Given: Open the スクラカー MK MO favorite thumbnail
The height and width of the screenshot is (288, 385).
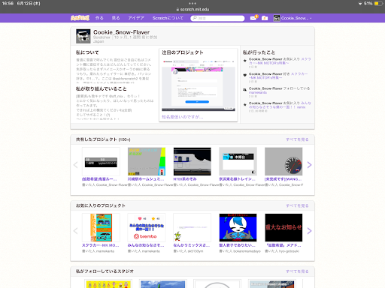Looking at the screenshot, I should pyautogui.click(x=101, y=227).
